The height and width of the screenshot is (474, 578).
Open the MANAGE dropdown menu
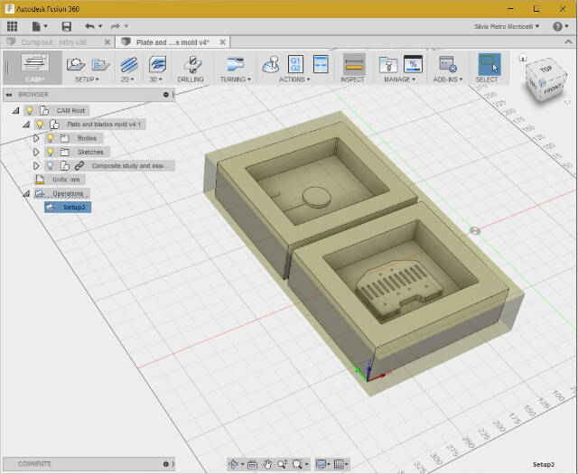pyautogui.click(x=399, y=79)
